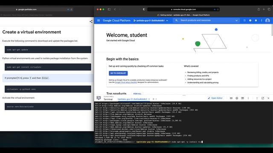The height and width of the screenshot is (153, 273).
Task: Click the console page vertical scrollbar
Action: click(x=272, y=30)
